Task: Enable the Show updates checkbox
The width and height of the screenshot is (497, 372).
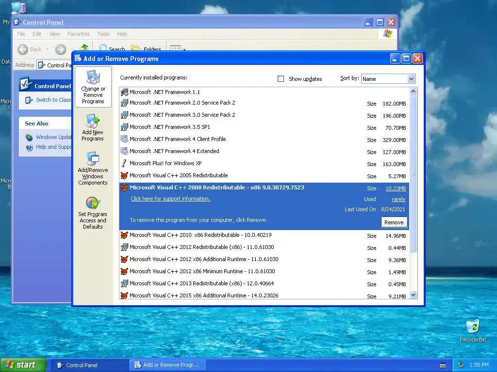Action: [281, 79]
